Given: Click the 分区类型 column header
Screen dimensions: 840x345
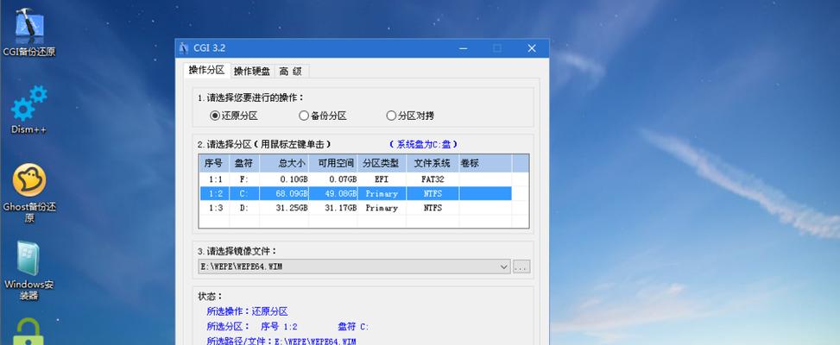Looking at the screenshot, I should pos(382,163).
